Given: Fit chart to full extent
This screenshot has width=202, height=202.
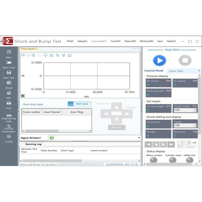Looking at the screenshot, I should (x=52, y=55).
